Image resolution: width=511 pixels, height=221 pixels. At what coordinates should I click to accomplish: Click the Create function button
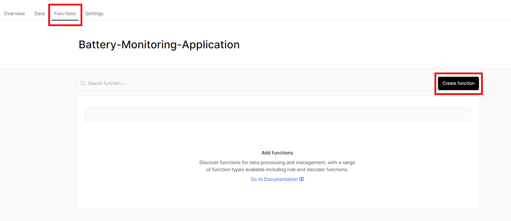tap(458, 83)
